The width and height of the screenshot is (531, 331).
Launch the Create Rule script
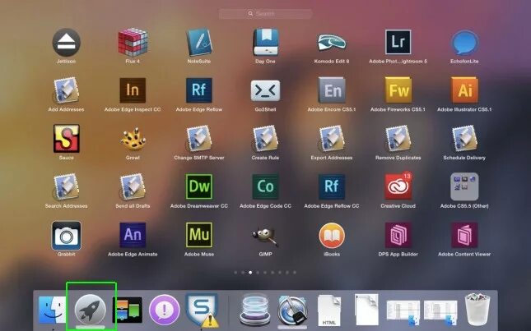tap(265, 139)
